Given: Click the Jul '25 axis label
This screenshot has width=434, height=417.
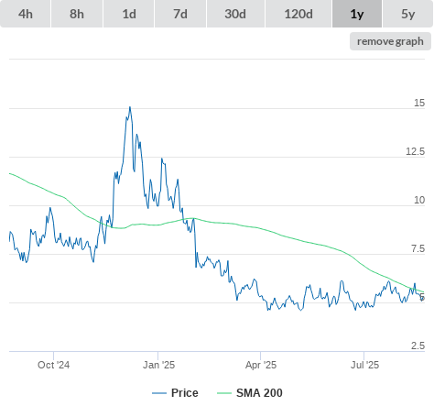Looking at the screenshot, I should tap(364, 365).
